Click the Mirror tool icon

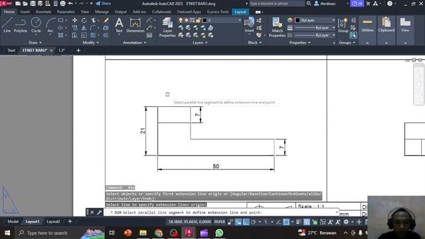point(84,28)
